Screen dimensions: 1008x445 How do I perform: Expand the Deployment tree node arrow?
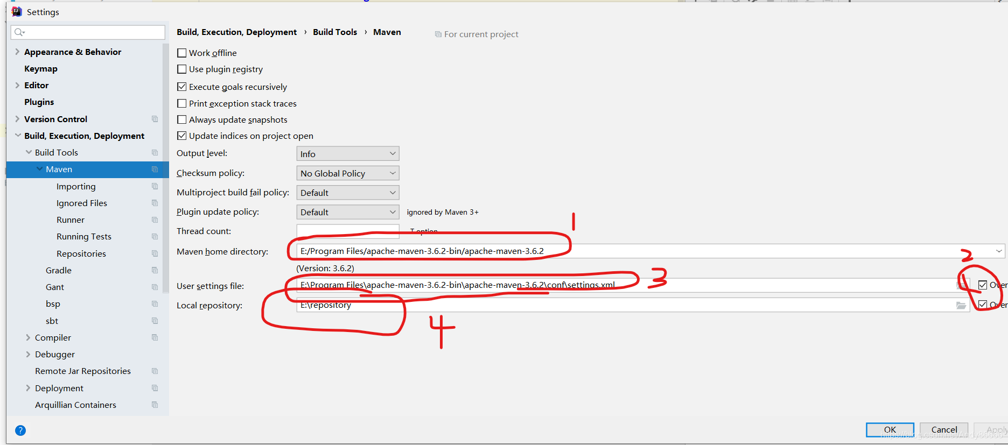[28, 388]
